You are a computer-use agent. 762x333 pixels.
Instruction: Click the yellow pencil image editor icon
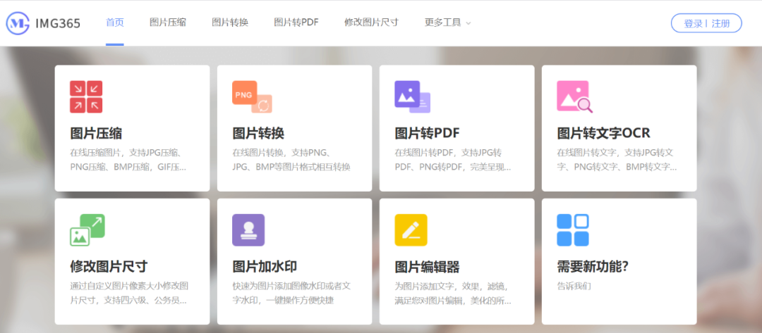411,230
